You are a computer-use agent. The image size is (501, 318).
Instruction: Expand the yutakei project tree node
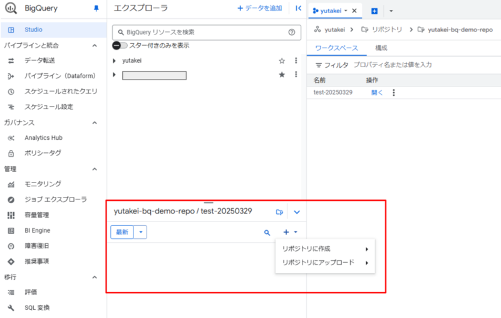[114, 61]
